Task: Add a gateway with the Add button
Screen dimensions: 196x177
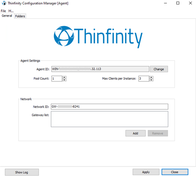Action: click(135, 133)
